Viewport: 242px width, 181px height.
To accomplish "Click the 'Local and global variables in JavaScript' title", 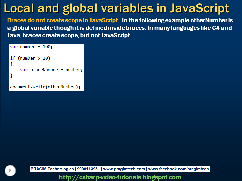I will click(116, 8).
